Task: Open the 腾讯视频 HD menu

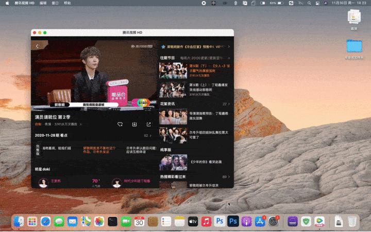Action: pyautogui.click(x=25, y=3)
